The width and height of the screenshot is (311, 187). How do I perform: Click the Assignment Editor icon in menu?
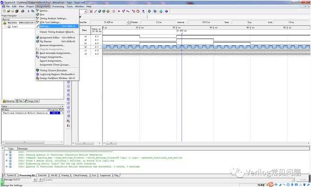[x=38, y=38]
